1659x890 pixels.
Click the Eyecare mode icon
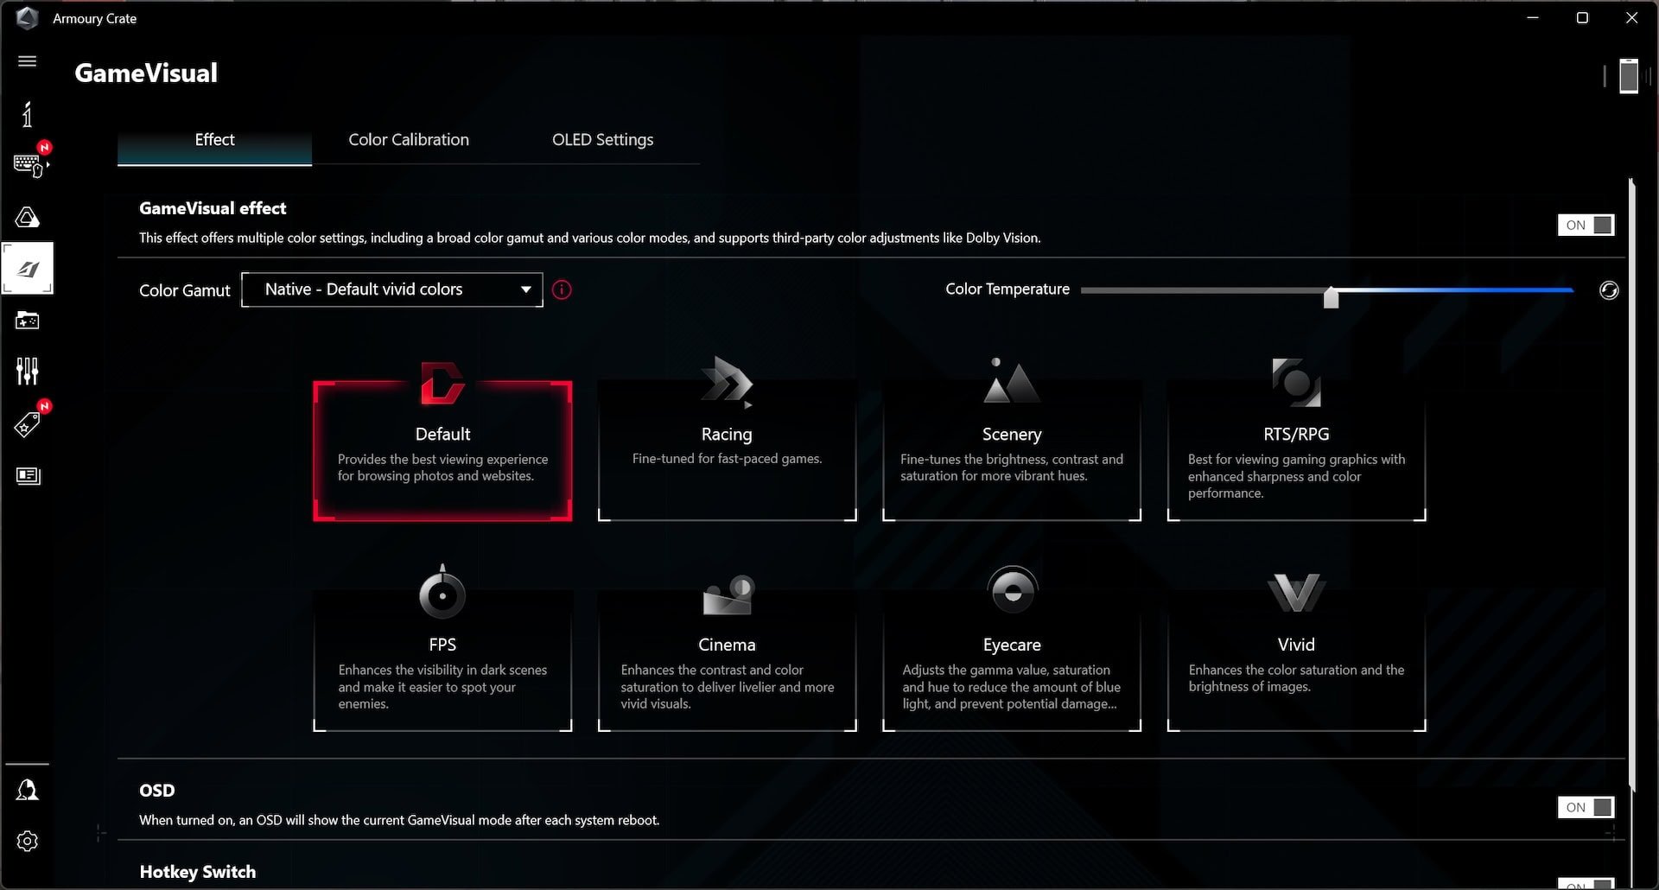tap(1012, 591)
